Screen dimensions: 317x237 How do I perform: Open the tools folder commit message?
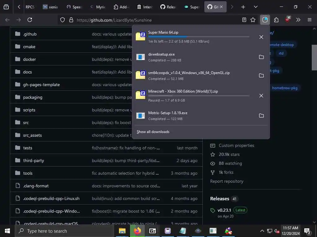point(125,173)
